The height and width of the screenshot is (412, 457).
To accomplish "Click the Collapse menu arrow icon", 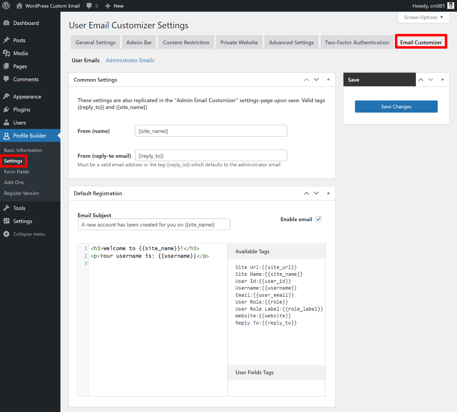I will tap(6, 234).
